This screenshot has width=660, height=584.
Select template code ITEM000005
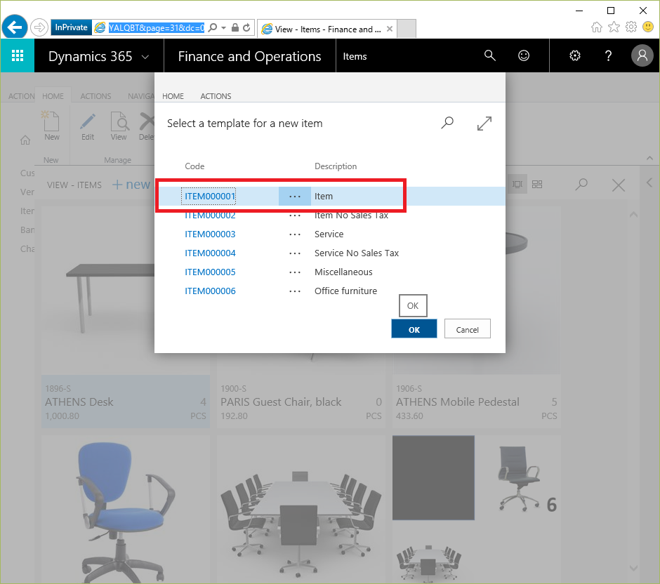210,272
